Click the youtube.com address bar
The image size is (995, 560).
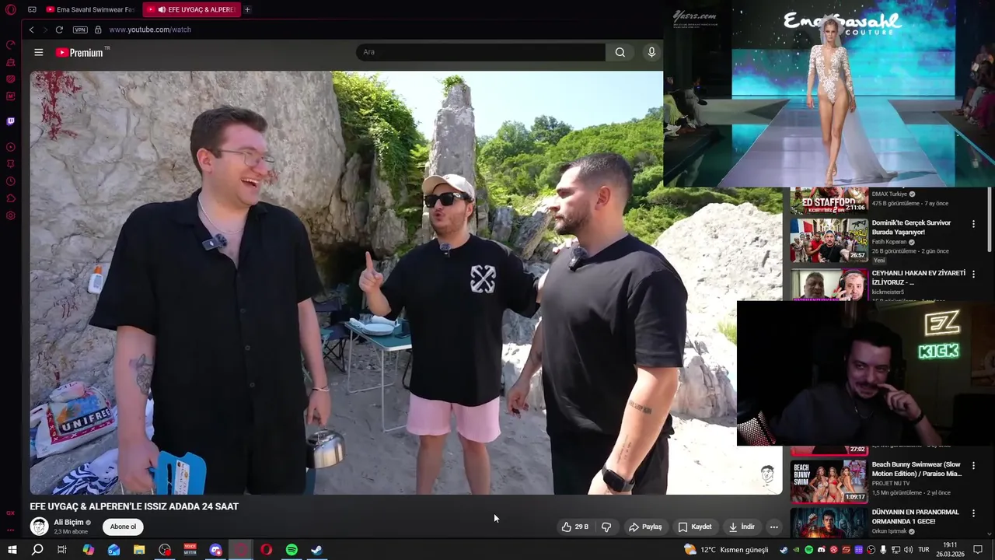[x=150, y=30]
